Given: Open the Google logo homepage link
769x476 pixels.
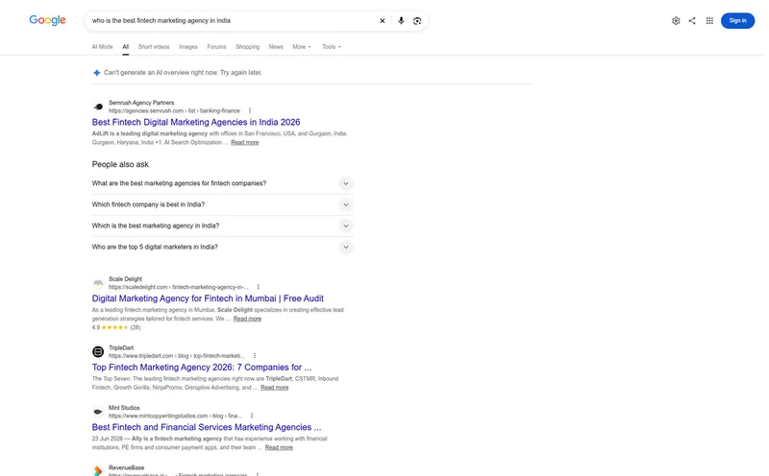Looking at the screenshot, I should (47, 20).
